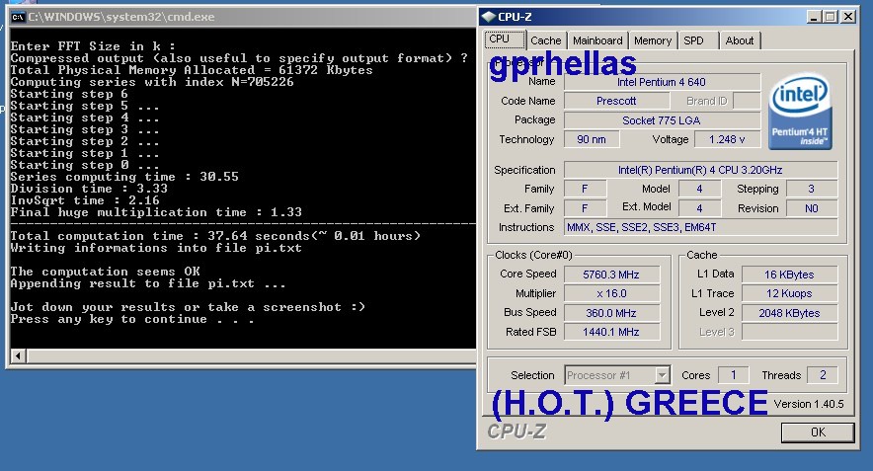
Task: Click the Stepping value '3'
Action: pos(811,189)
